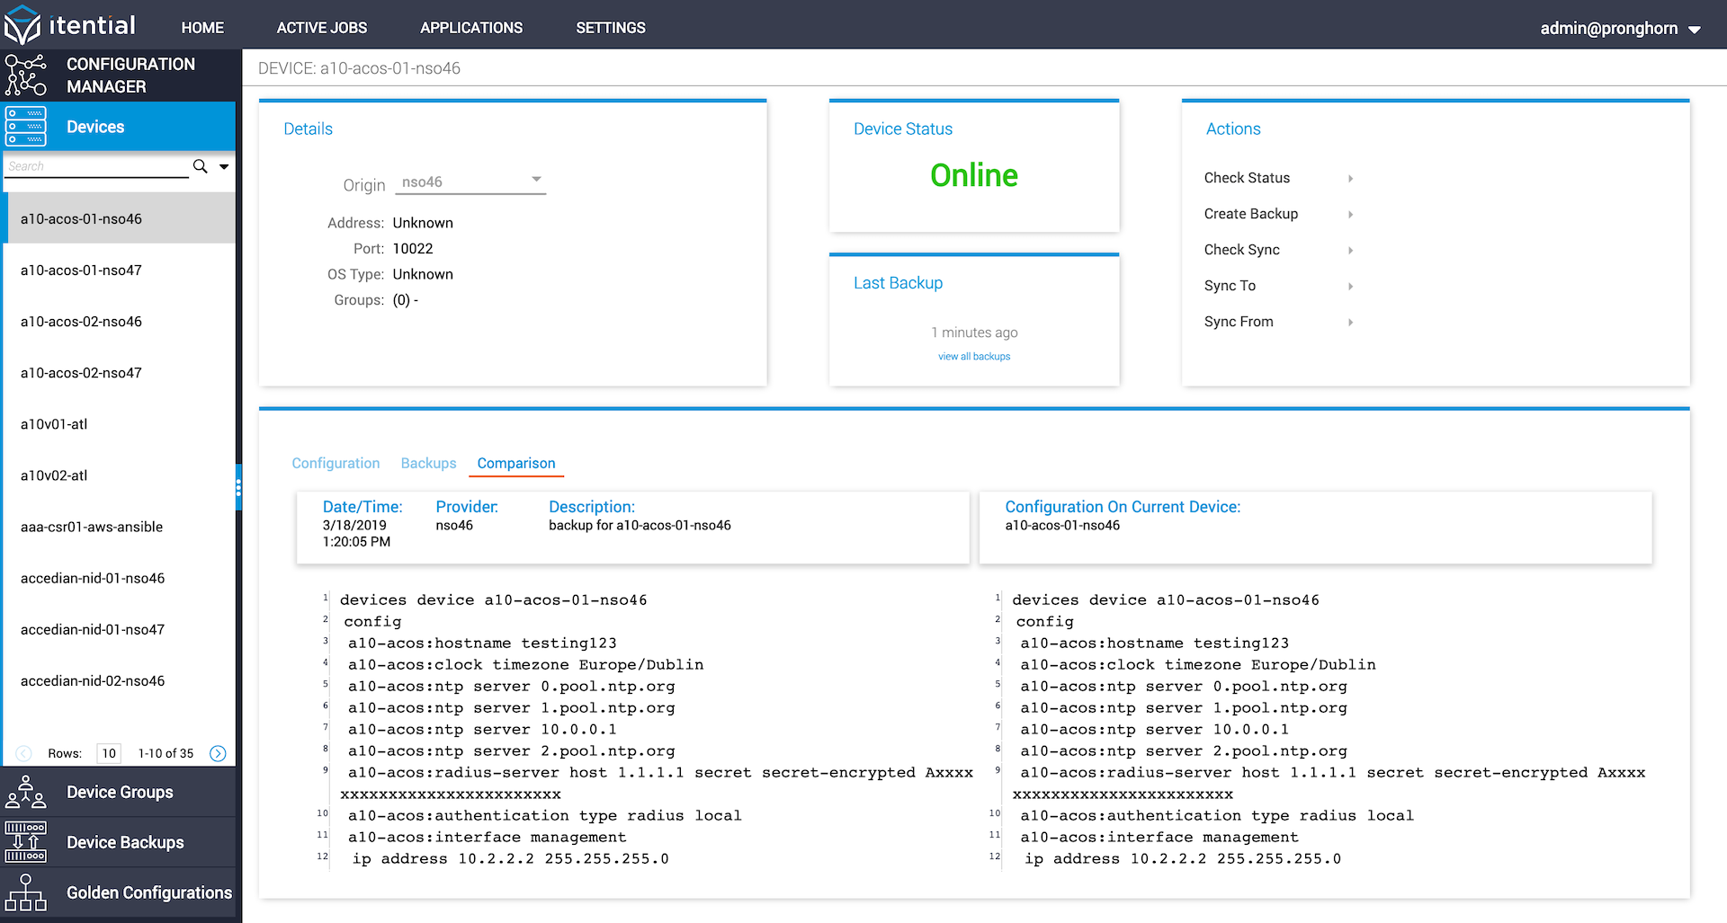The width and height of the screenshot is (1727, 923).
Task: Click the Golden Configurations icon
Action: pyautogui.click(x=26, y=892)
